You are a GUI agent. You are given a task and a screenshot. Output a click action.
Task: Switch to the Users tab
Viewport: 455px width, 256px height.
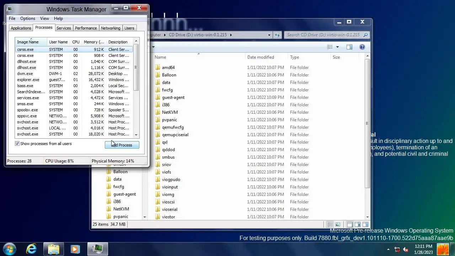pyautogui.click(x=129, y=28)
